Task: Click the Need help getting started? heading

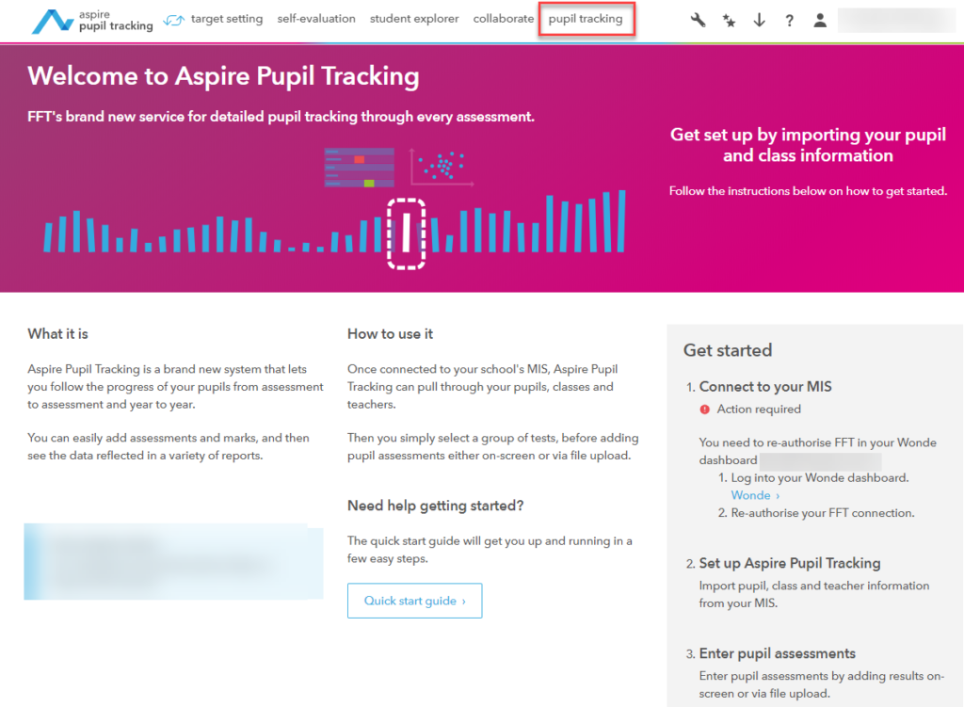Action: pos(435,506)
